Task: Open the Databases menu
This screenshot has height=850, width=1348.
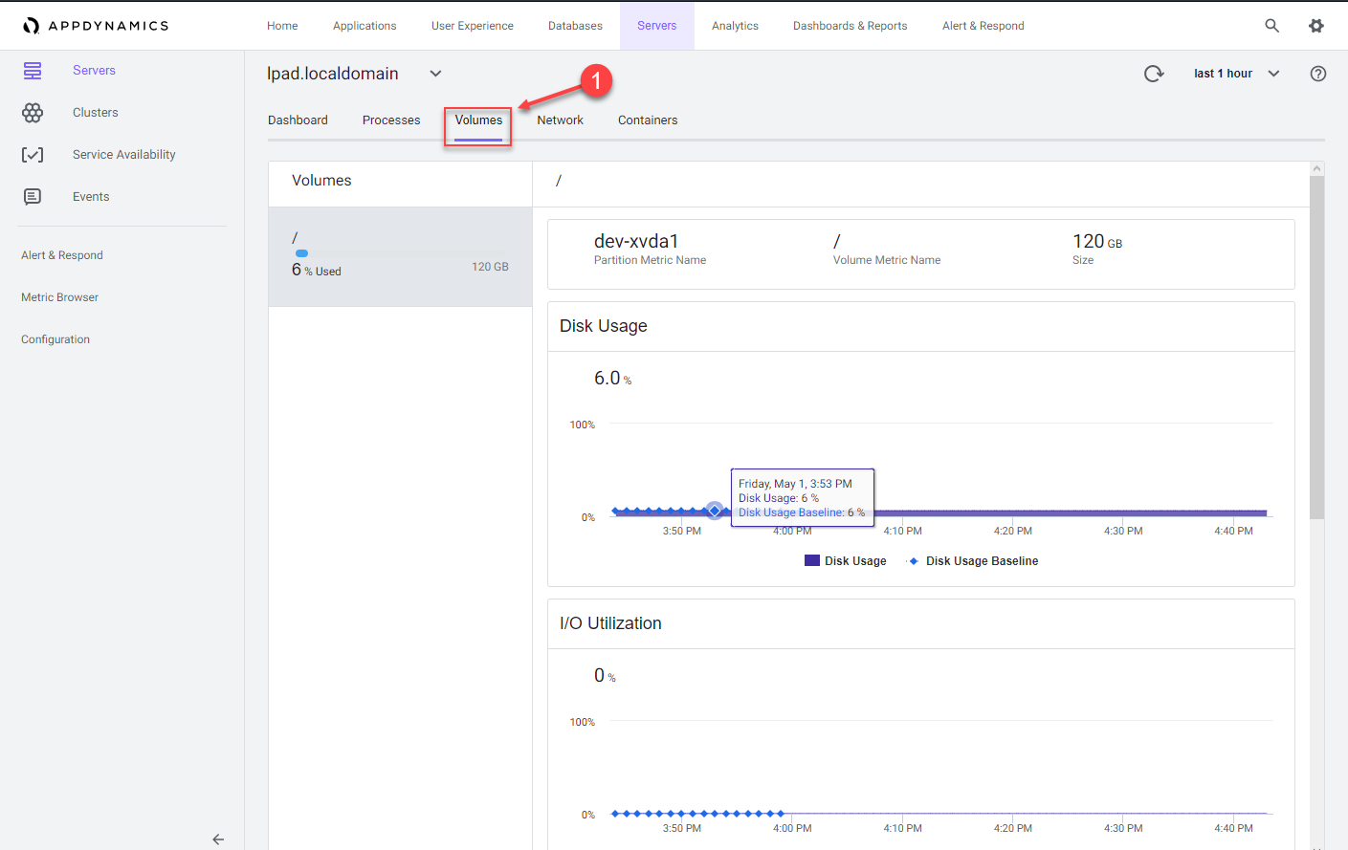Action: (x=575, y=26)
